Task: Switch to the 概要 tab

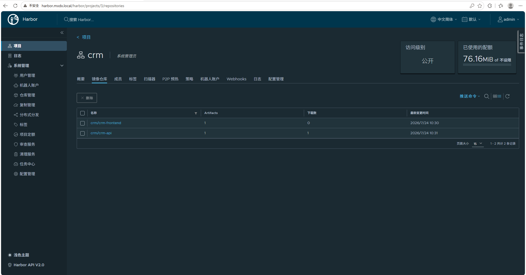Action: (81, 79)
